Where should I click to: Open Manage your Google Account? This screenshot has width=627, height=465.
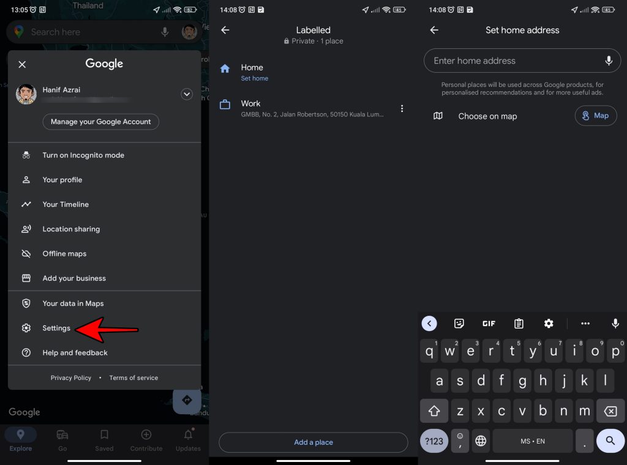tap(101, 122)
